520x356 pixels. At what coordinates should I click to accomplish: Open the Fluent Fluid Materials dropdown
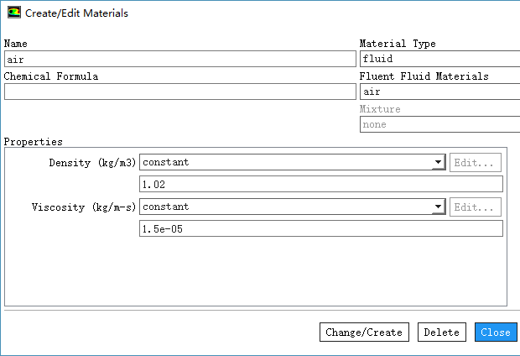pos(439,92)
